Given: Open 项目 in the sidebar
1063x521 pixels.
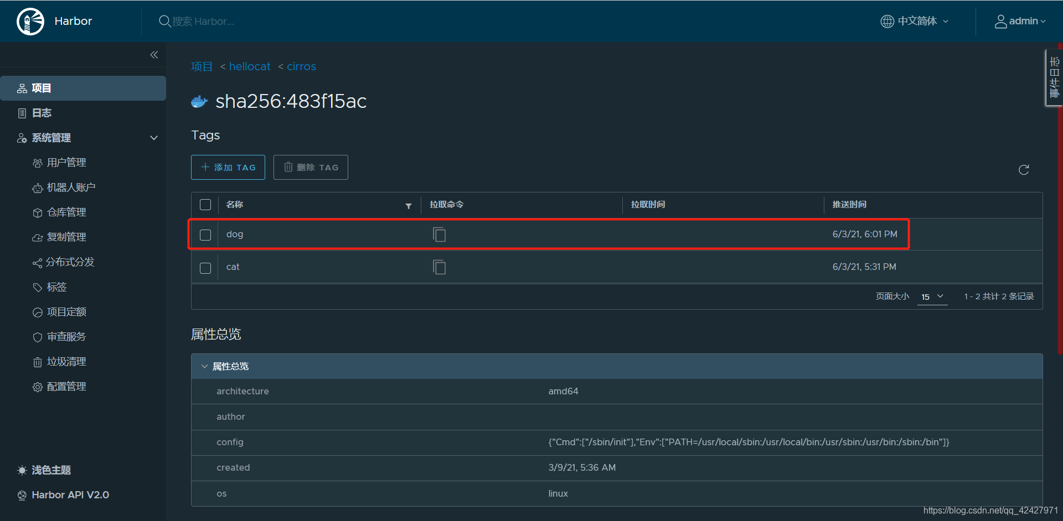Looking at the screenshot, I should tap(83, 88).
